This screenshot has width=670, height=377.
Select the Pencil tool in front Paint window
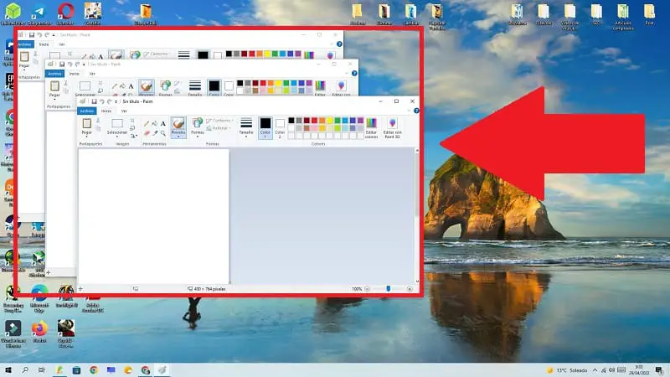pos(147,123)
